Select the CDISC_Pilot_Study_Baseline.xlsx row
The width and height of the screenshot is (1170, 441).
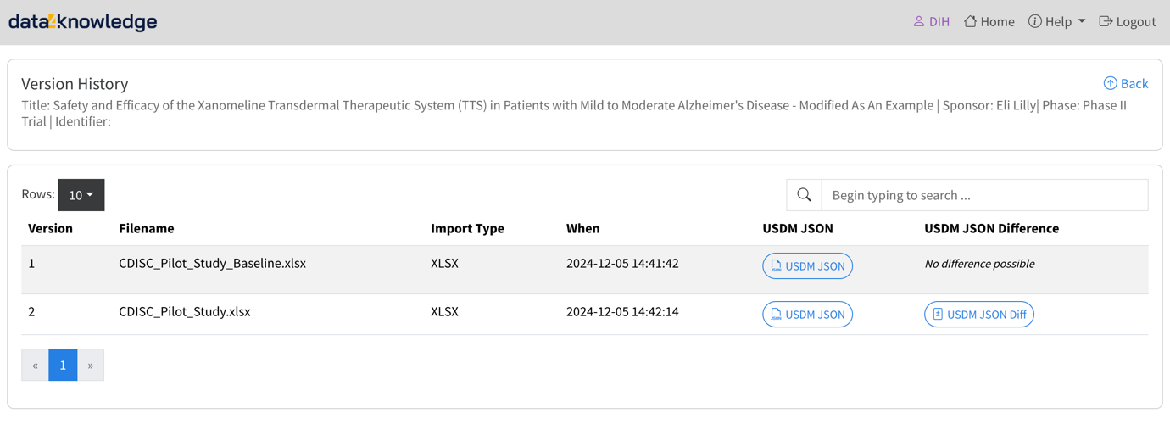coord(212,264)
